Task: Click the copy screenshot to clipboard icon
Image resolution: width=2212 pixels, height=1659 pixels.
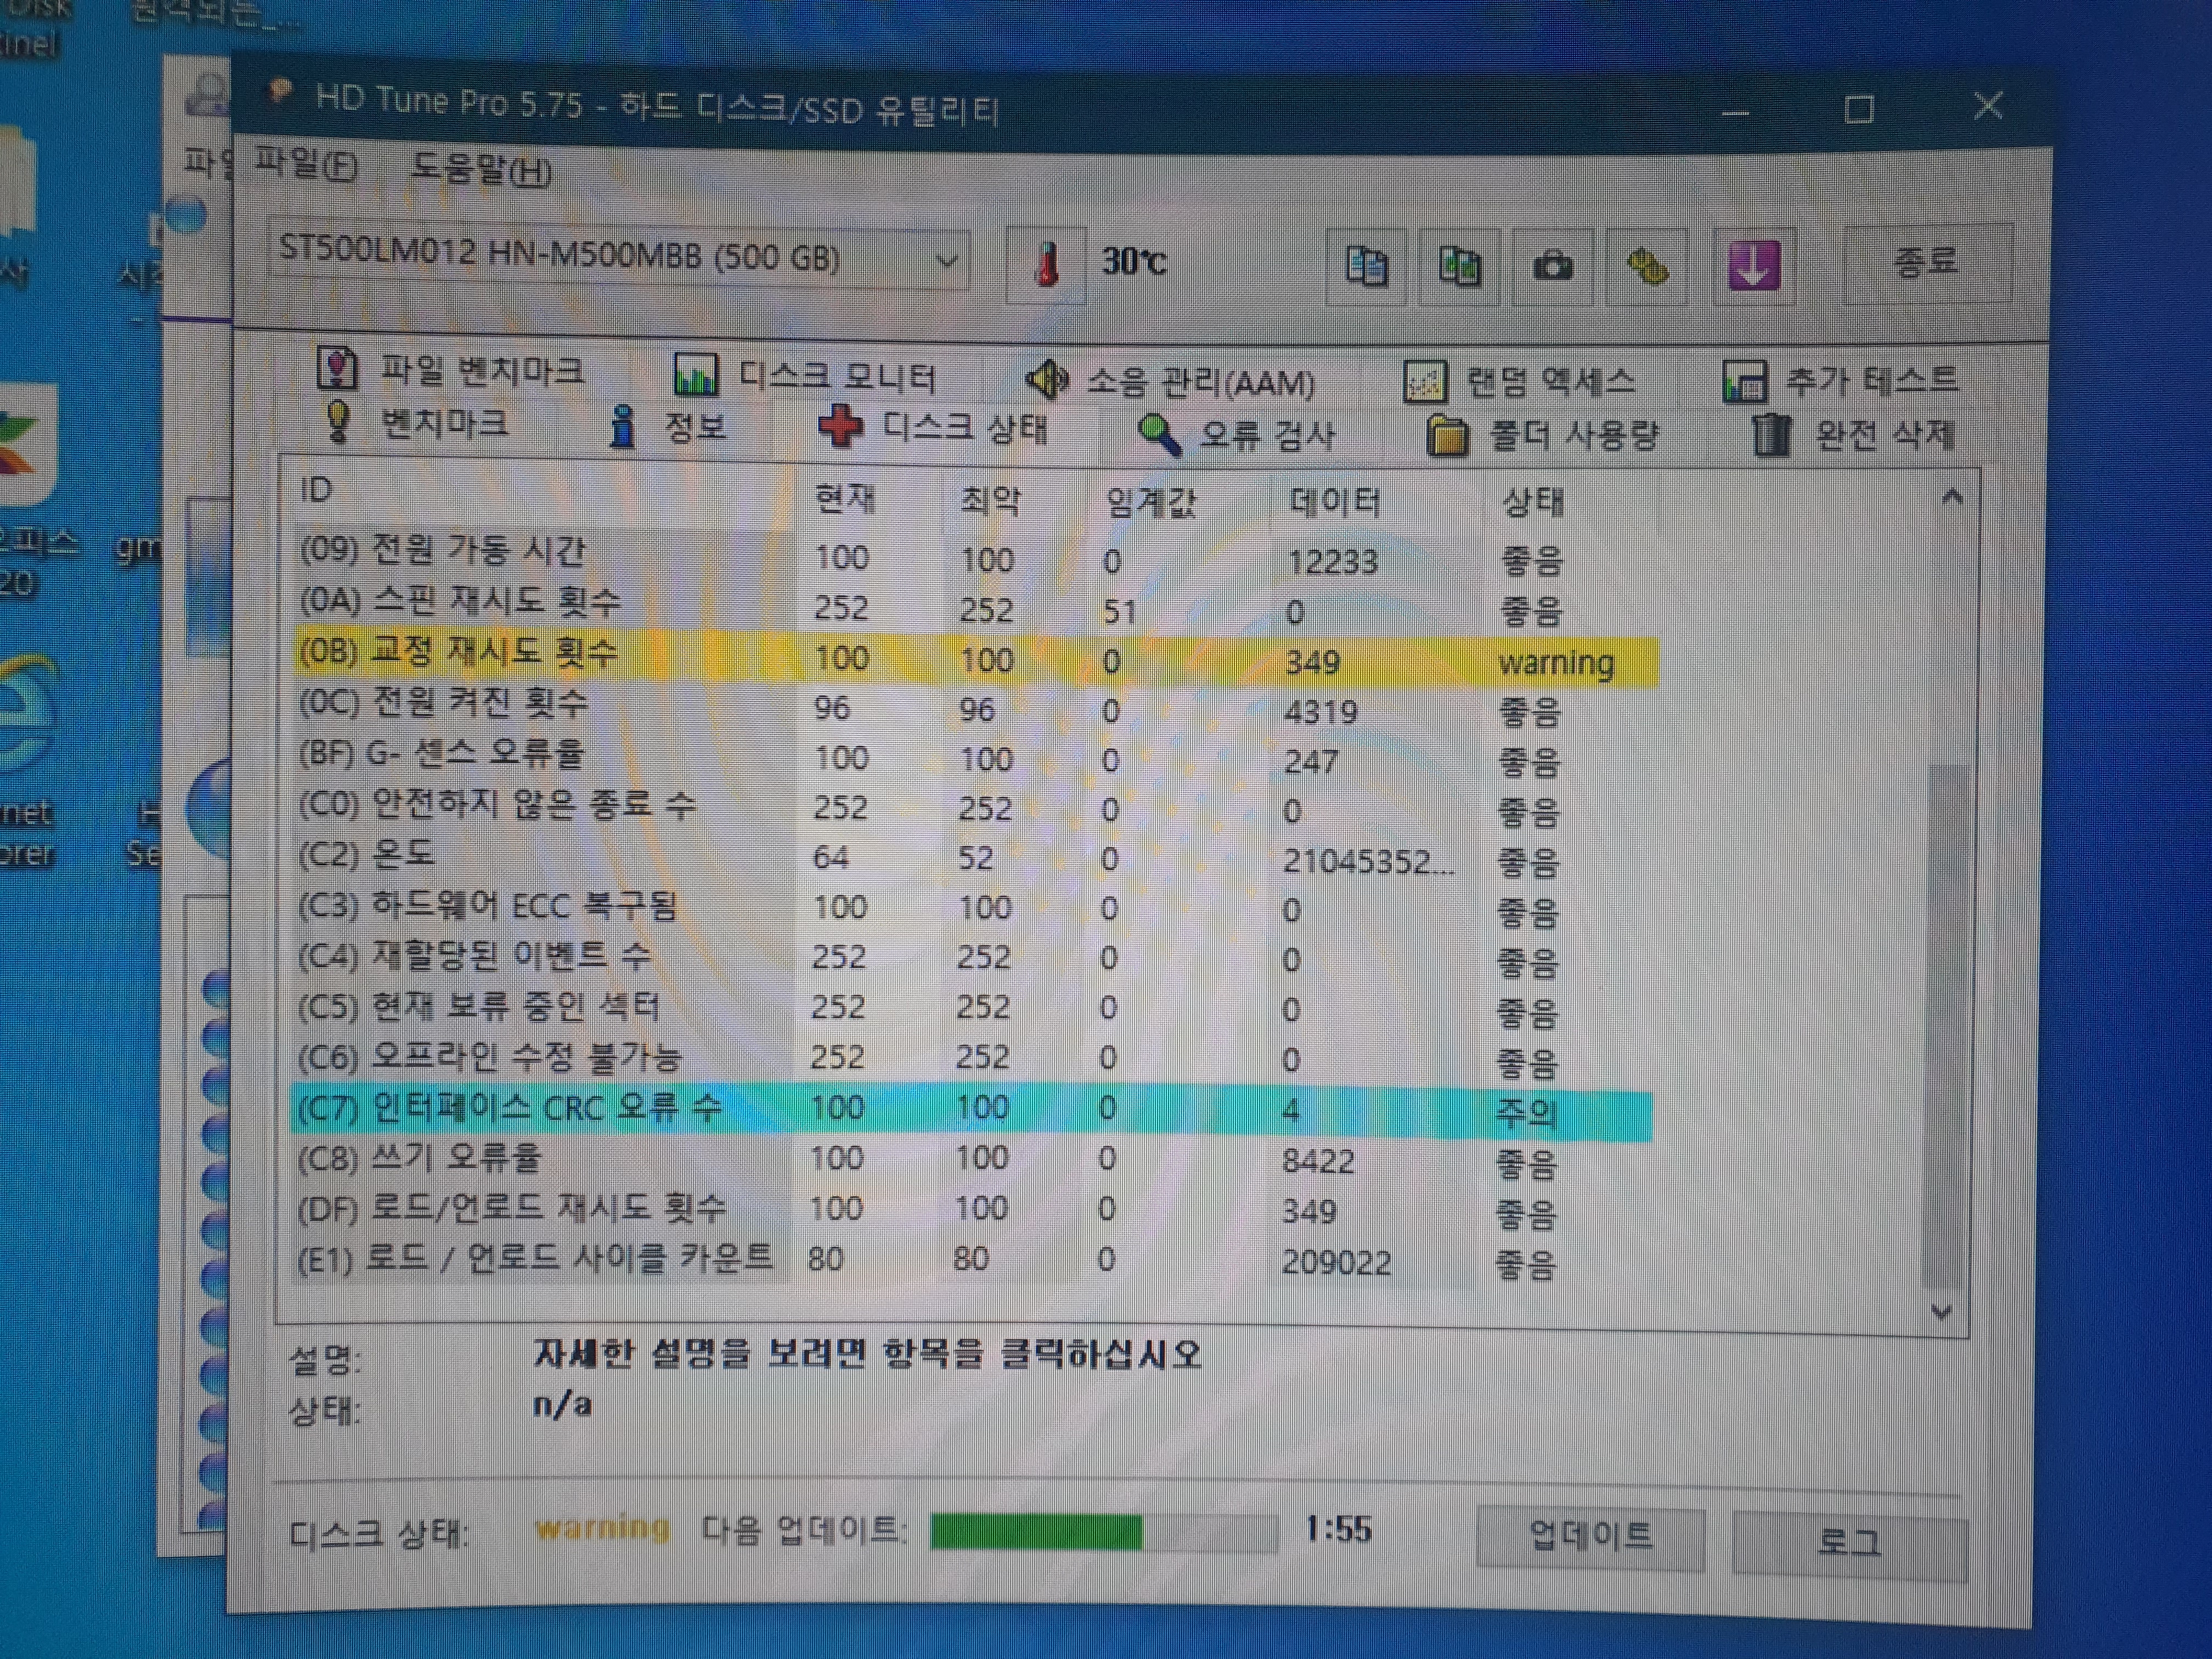Action: click(1459, 267)
